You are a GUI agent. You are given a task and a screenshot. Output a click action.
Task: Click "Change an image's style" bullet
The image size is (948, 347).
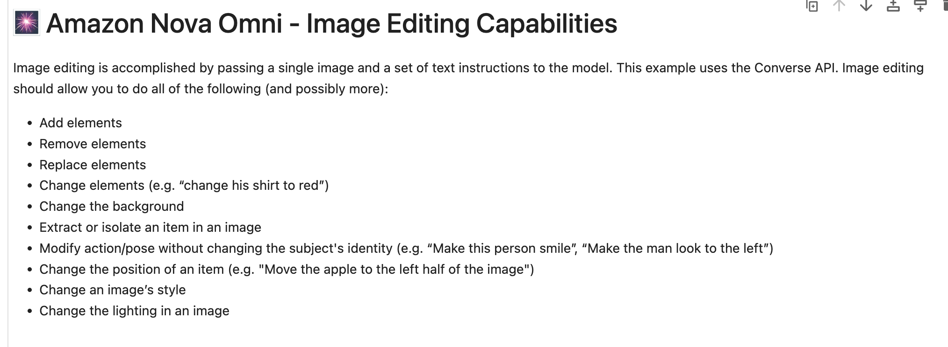pos(112,290)
